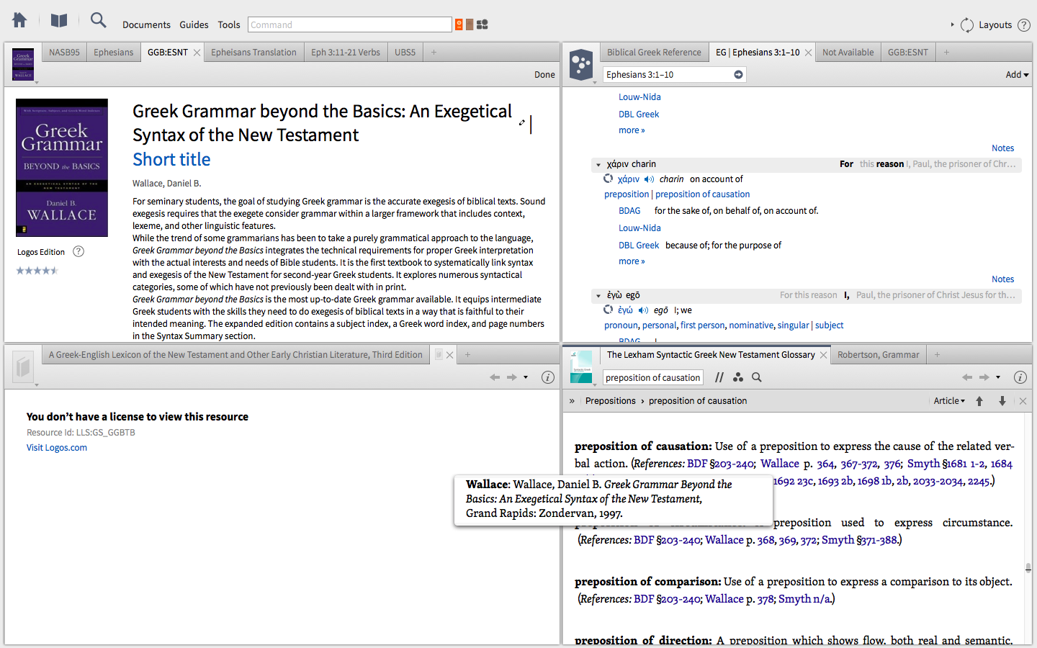The width and height of the screenshot is (1037, 648).
Task: Open the Article navigation dropdown
Action: point(949,401)
